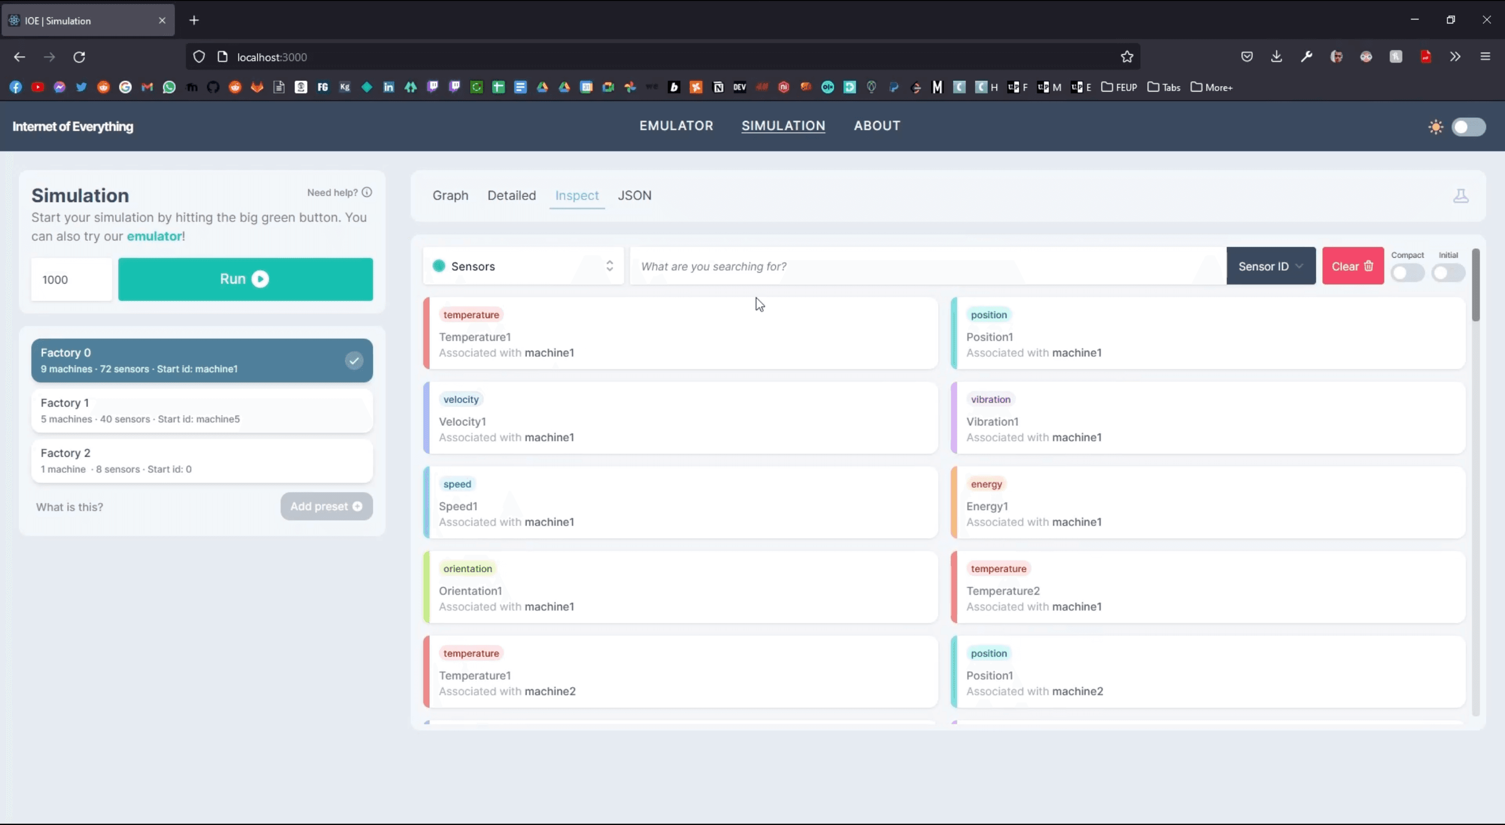
Task: Switch to the Inspect tab
Action: (x=577, y=195)
